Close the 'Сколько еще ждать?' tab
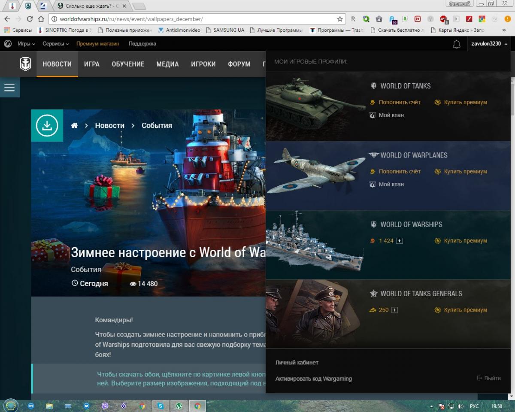 tap(125, 6)
